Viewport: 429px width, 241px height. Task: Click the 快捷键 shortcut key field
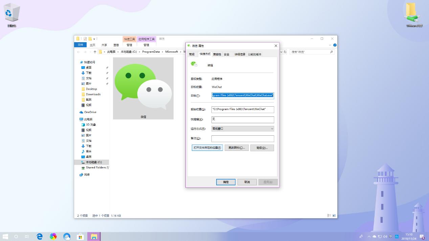[243, 119]
